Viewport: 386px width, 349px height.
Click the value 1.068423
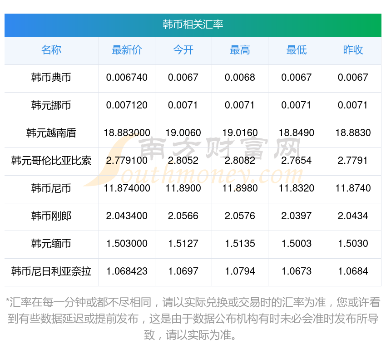(127, 271)
